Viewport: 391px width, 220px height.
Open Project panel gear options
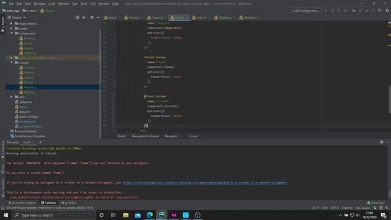92,18
